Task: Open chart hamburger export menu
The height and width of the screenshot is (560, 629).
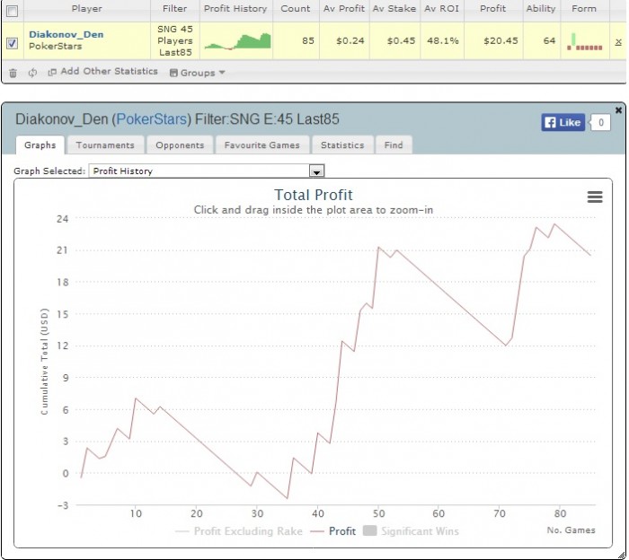Action: (595, 197)
